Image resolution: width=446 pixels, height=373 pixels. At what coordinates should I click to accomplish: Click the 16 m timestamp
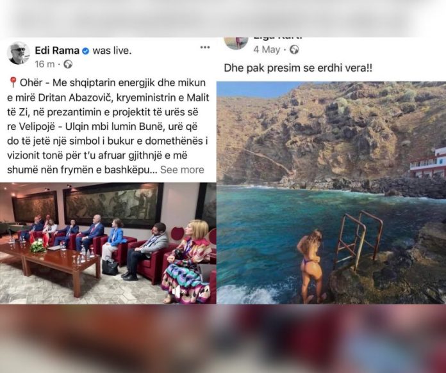(x=45, y=65)
